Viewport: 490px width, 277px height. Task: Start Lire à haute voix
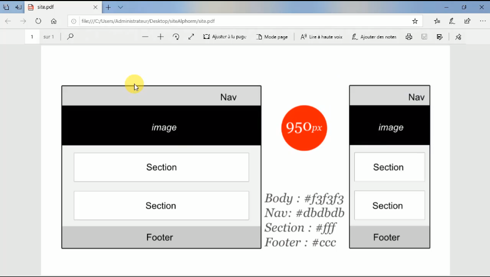(x=321, y=37)
